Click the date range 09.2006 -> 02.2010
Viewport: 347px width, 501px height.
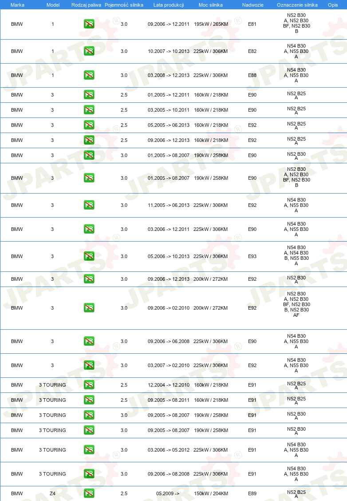[x=168, y=308]
